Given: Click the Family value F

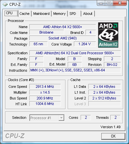Looking at the screenshot, I should point(36,59).
